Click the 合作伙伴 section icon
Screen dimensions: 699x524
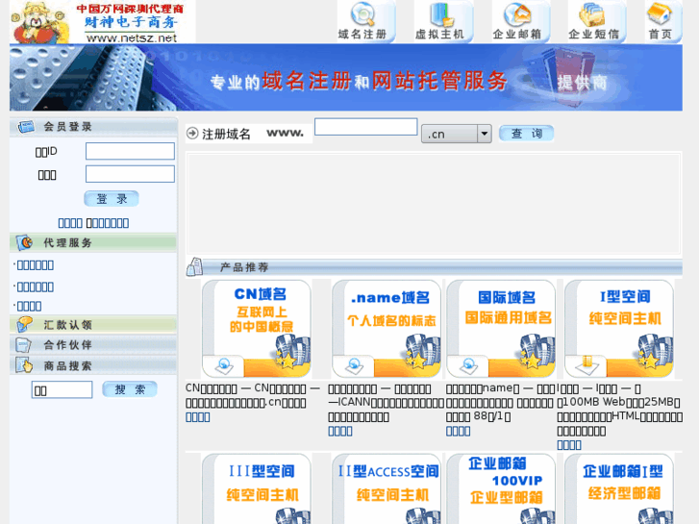23,345
